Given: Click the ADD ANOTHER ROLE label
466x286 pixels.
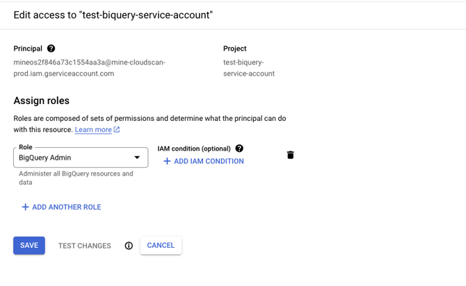Looking at the screenshot, I should [67, 207].
